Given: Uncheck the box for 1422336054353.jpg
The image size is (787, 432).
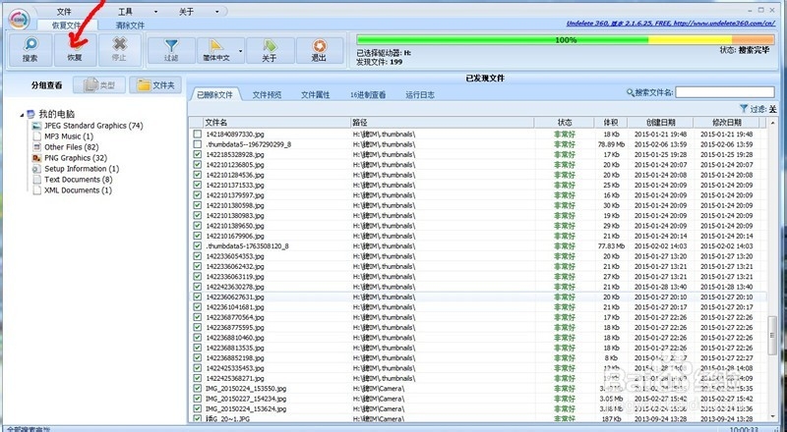Looking at the screenshot, I should 198,256.
